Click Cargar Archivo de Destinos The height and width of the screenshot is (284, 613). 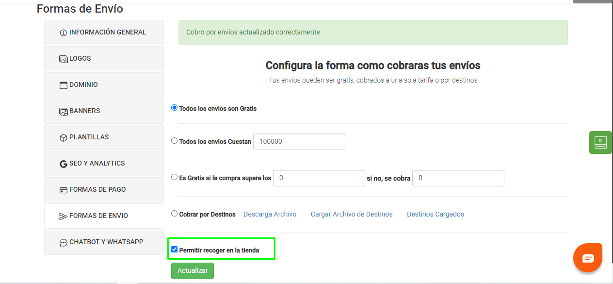point(351,214)
